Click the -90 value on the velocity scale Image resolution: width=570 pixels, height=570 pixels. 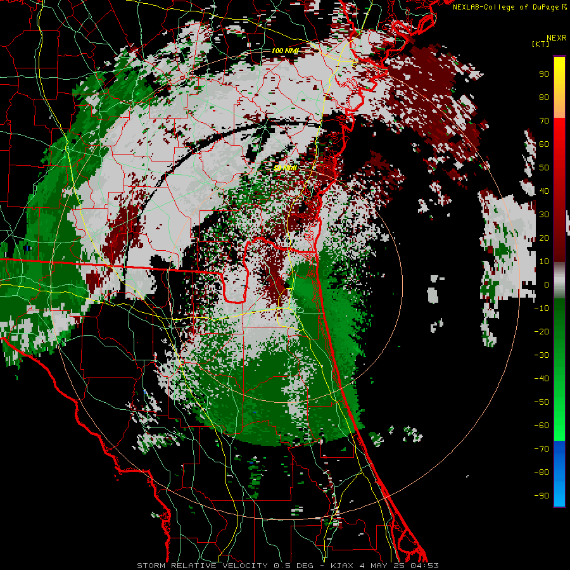coord(541,496)
